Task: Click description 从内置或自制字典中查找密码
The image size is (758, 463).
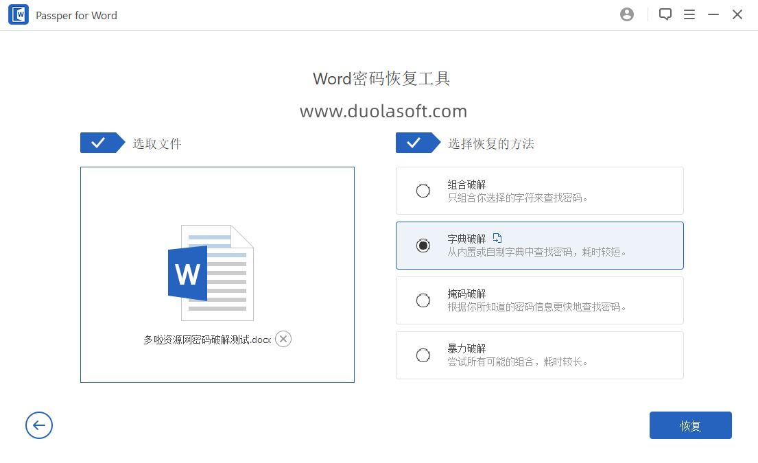Action: (536, 252)
